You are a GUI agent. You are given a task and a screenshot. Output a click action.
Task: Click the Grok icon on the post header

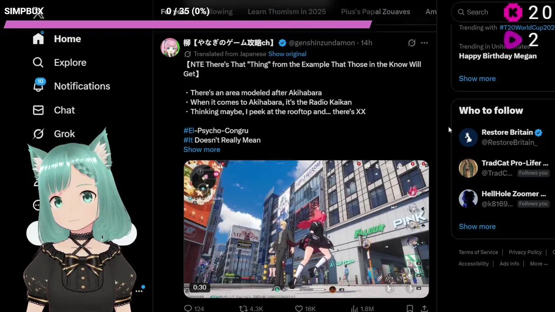pos(411,43)
